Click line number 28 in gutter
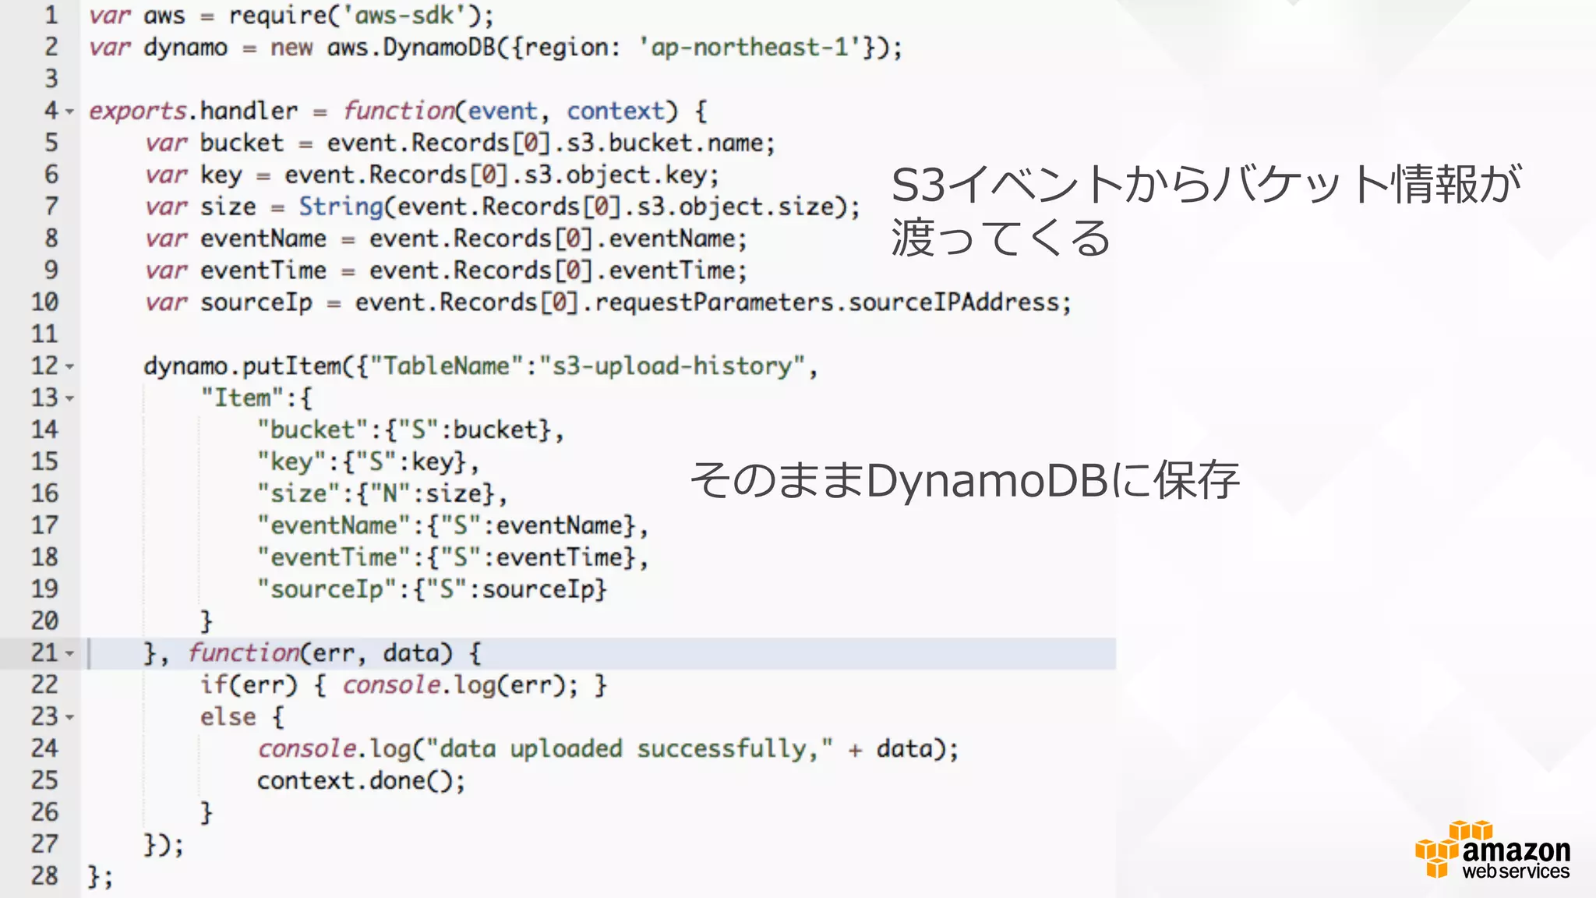 44,876
